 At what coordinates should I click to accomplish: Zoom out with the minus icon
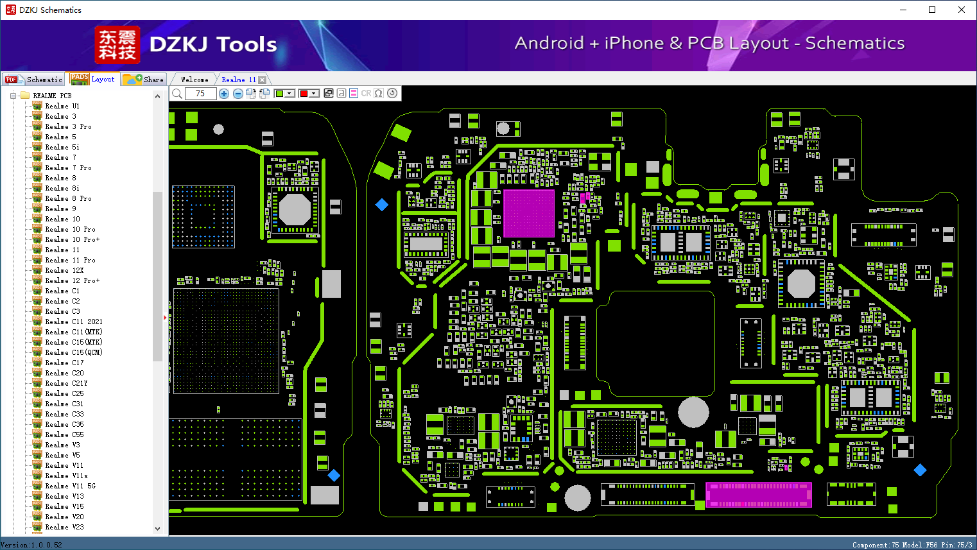[x=238, y=94]
